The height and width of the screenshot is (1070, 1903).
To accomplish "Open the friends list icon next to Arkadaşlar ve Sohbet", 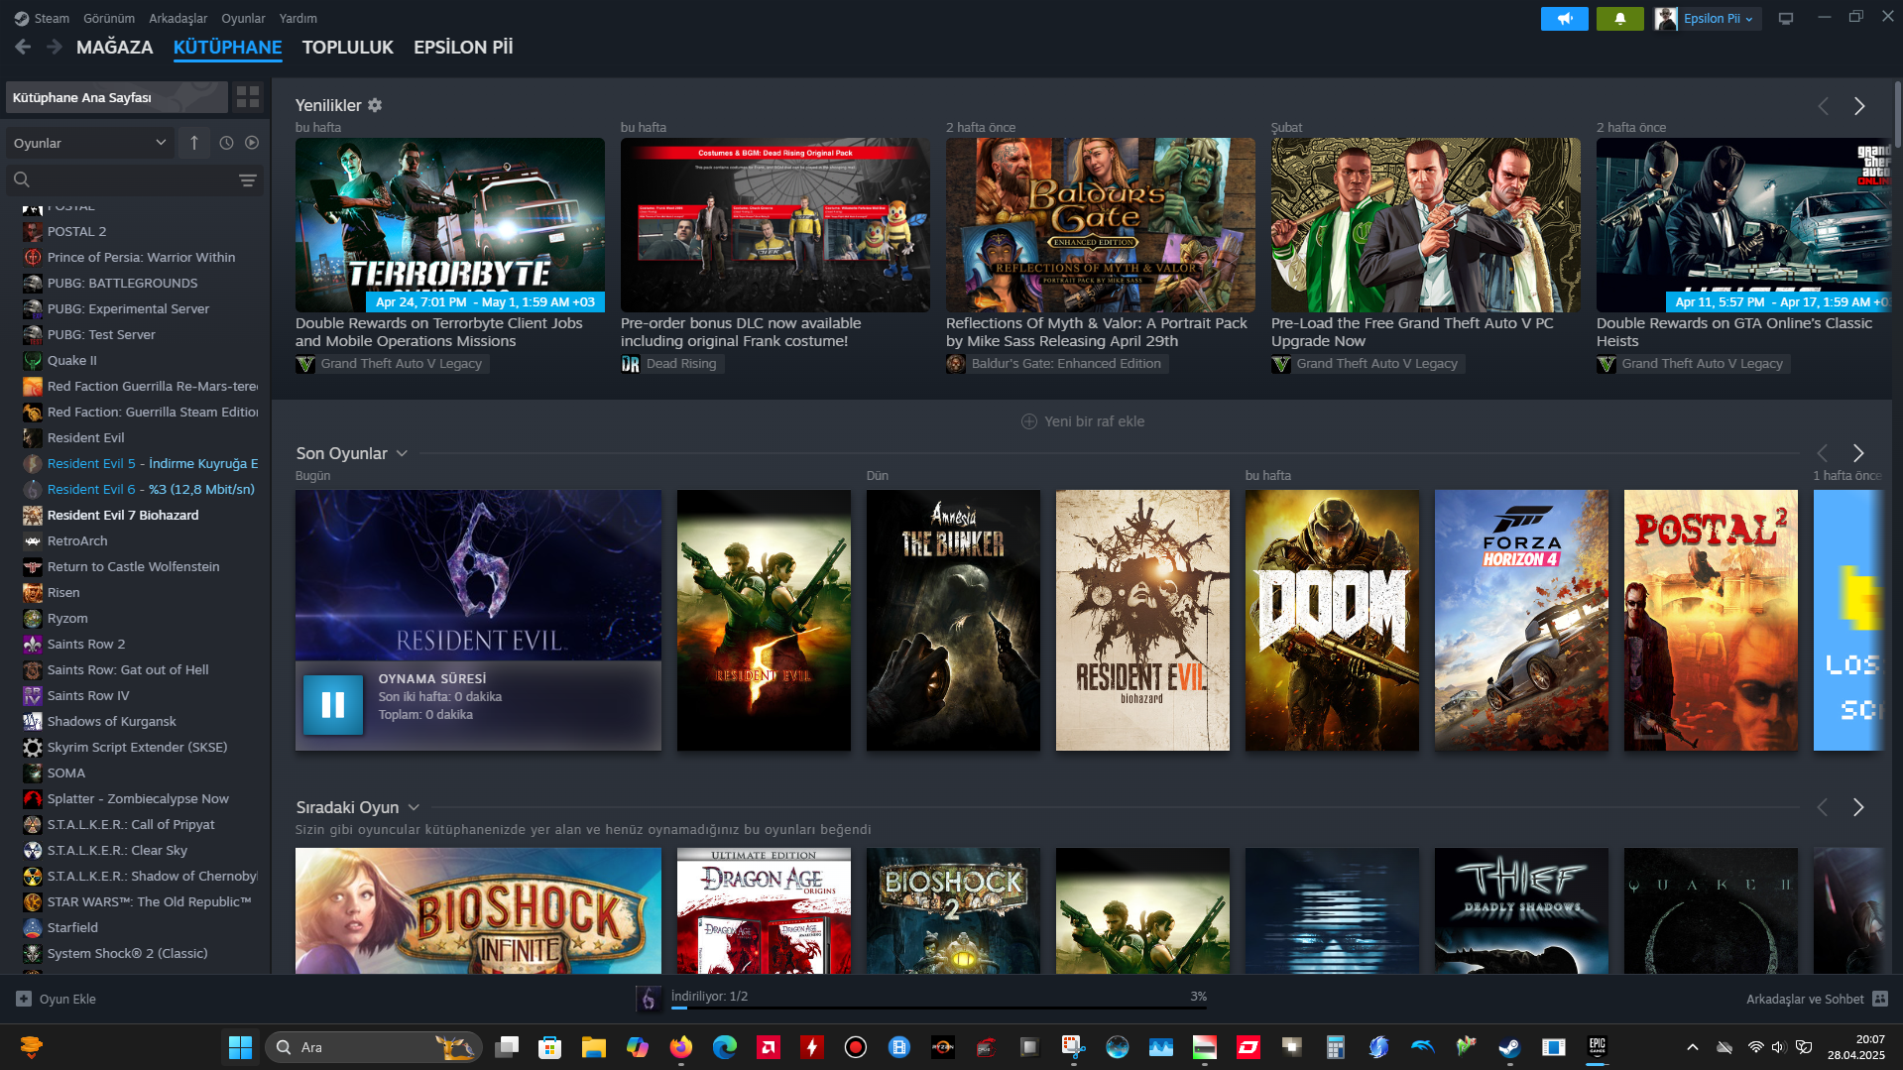I will pyautogui.click(x=1880, y=999).
